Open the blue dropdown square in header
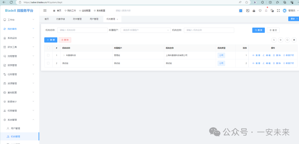Viewport: 299px width, 144px height. click(x=241, y=11)
